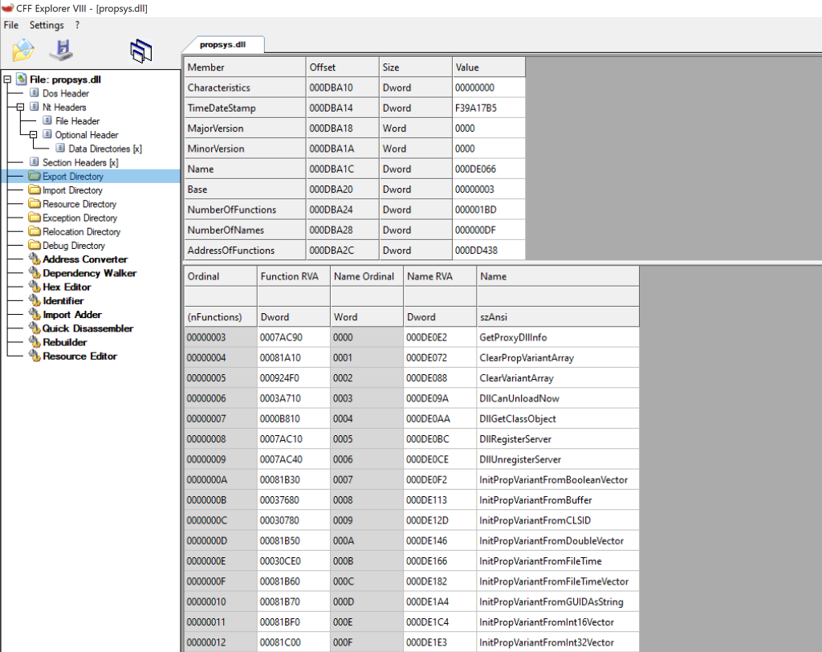Open the File menu
This screenshot has height=652, width=822.
click(x=11, y=25)
